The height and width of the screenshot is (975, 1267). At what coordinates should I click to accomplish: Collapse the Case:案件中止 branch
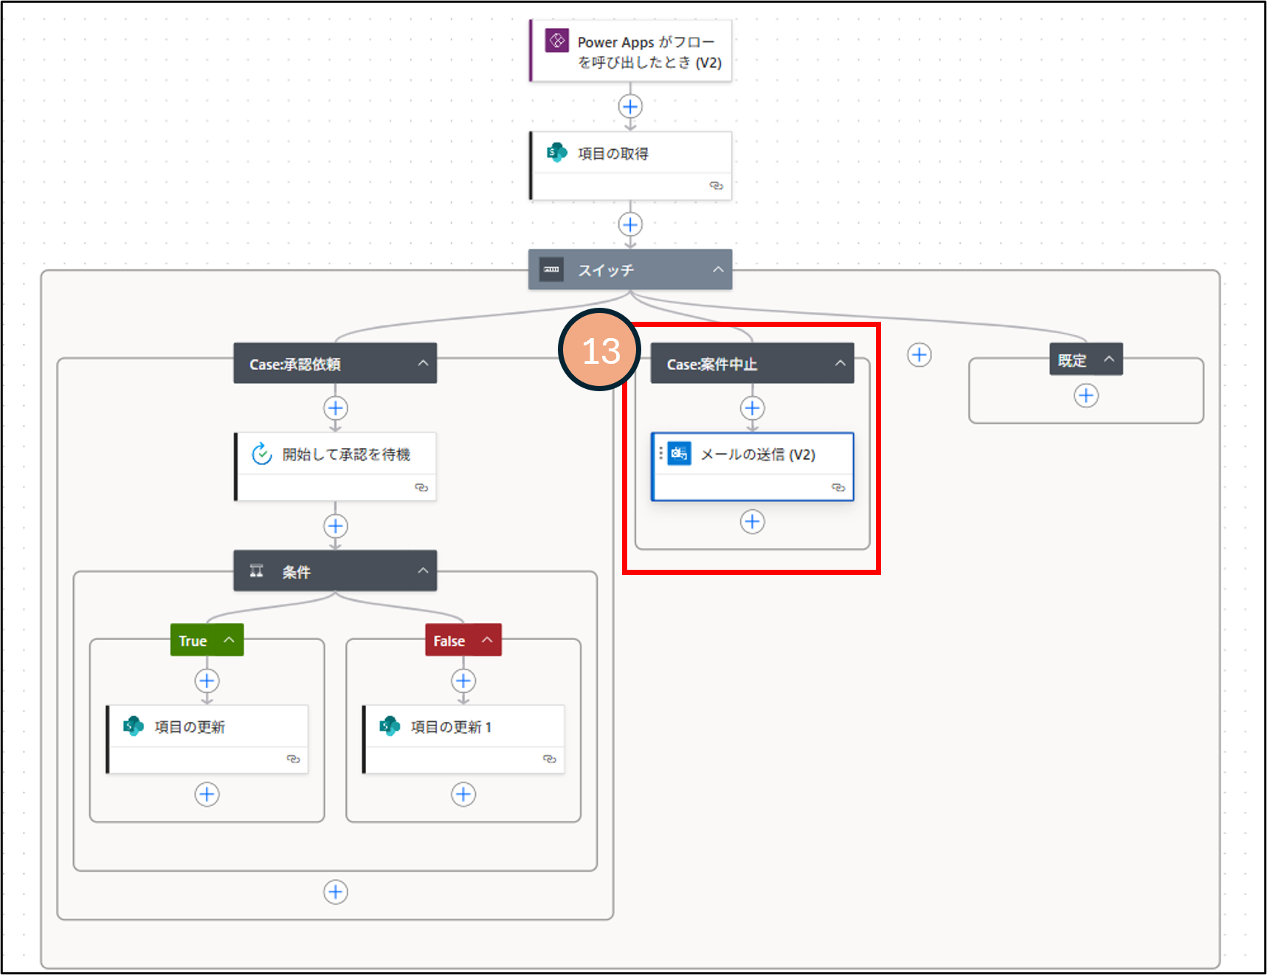pyautogui.click(x=840, y=363)
